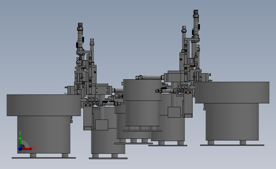Screen dimensions: 276x169
Task: Select the wide top drum of left feeder bowl
Action: tap(44, 105)
